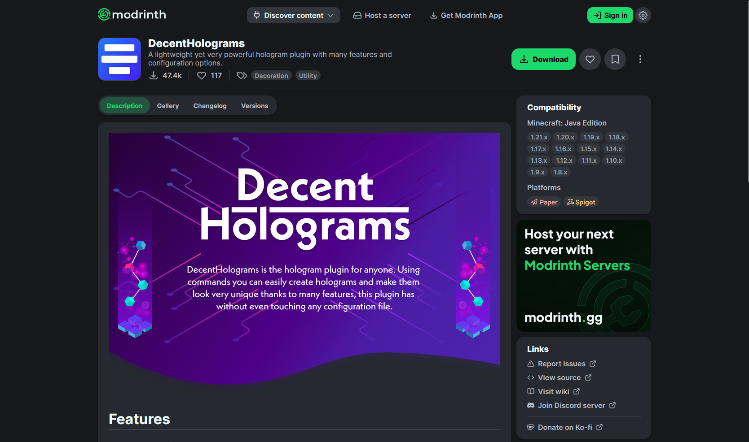749x442 pixels.
Task: Click external link icon after Report issues
Action: [x=593, y=364]
